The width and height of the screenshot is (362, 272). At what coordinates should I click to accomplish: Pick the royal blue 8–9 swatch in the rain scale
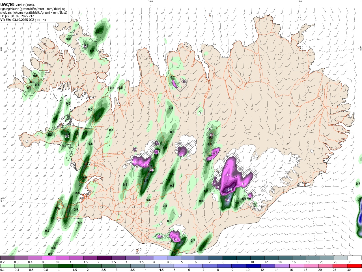point(224,266)
